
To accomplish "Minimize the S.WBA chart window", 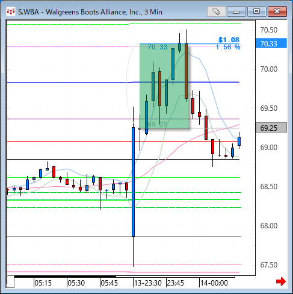I will (x=236, y=11).
